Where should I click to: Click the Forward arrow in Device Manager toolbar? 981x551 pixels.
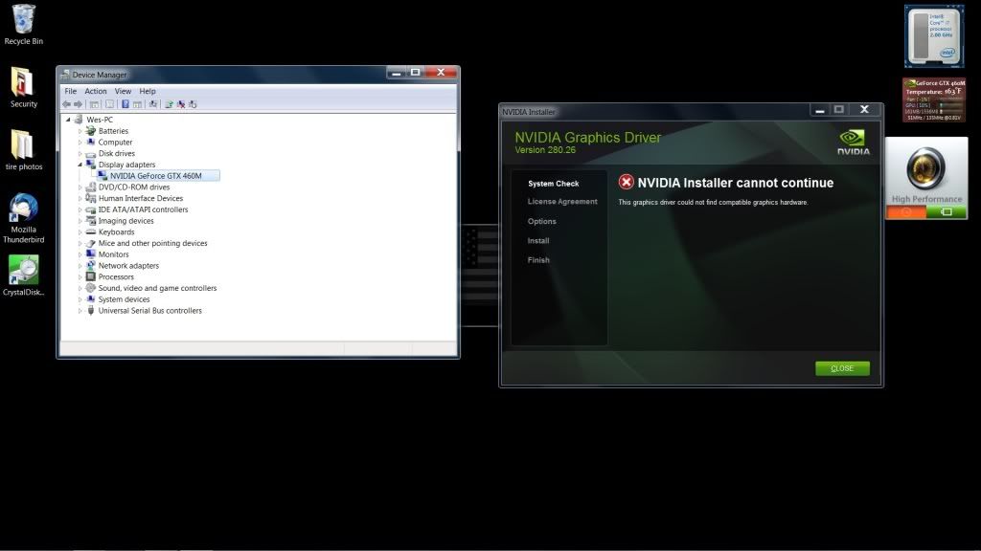(x=78, y=104)
